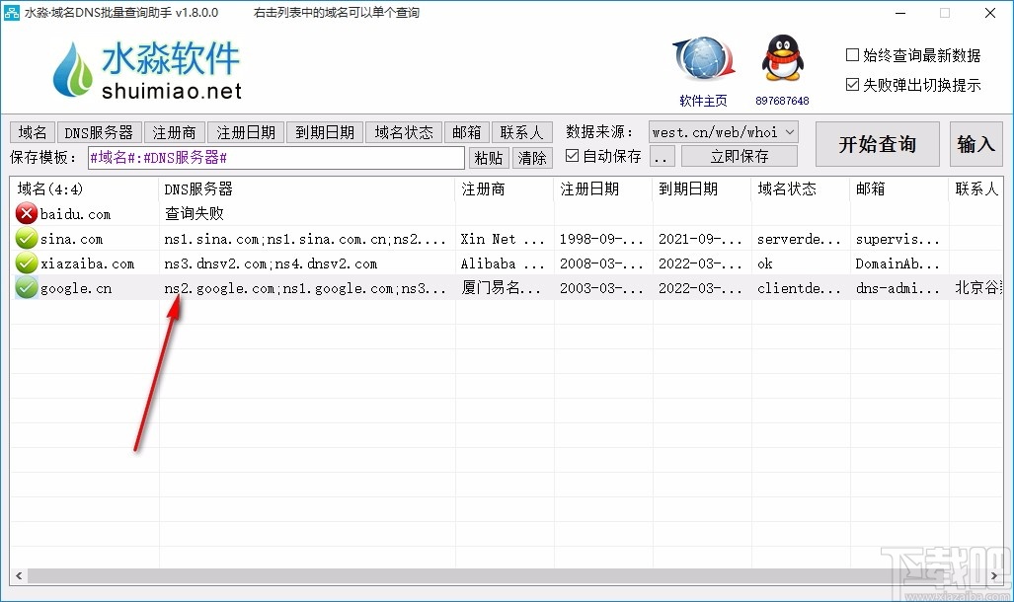Click the application icon in the title bar

pyautogui.click(x=13, y=13)
